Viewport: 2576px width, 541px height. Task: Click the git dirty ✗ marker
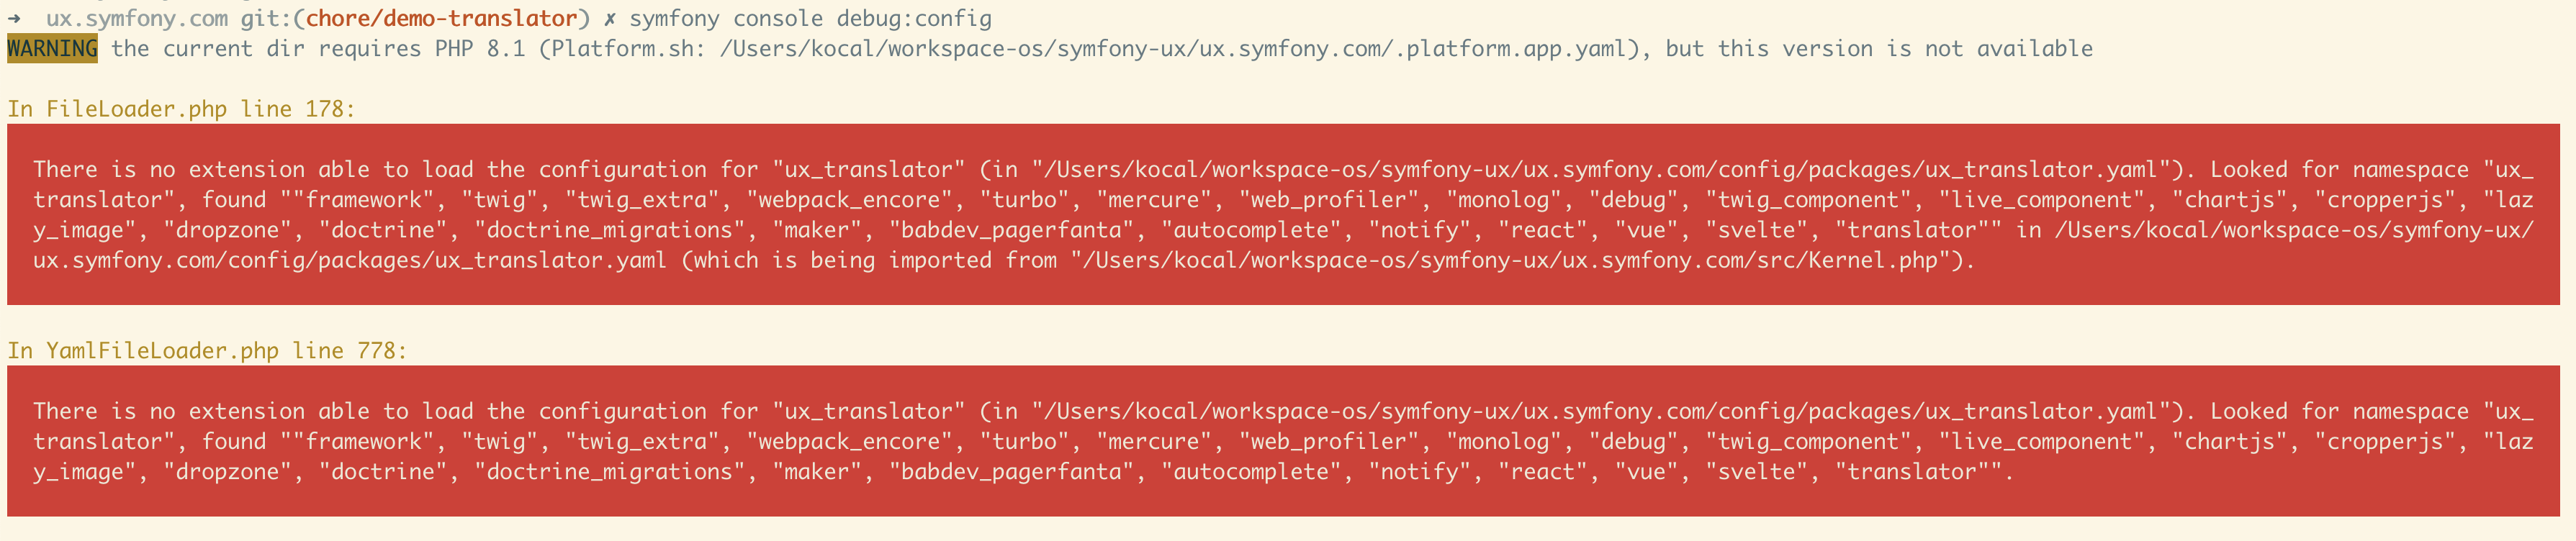pyautogui.click(x=610, y=19)
